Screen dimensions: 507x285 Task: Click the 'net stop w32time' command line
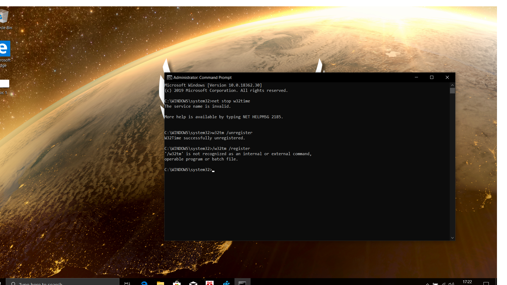[207, 101]
